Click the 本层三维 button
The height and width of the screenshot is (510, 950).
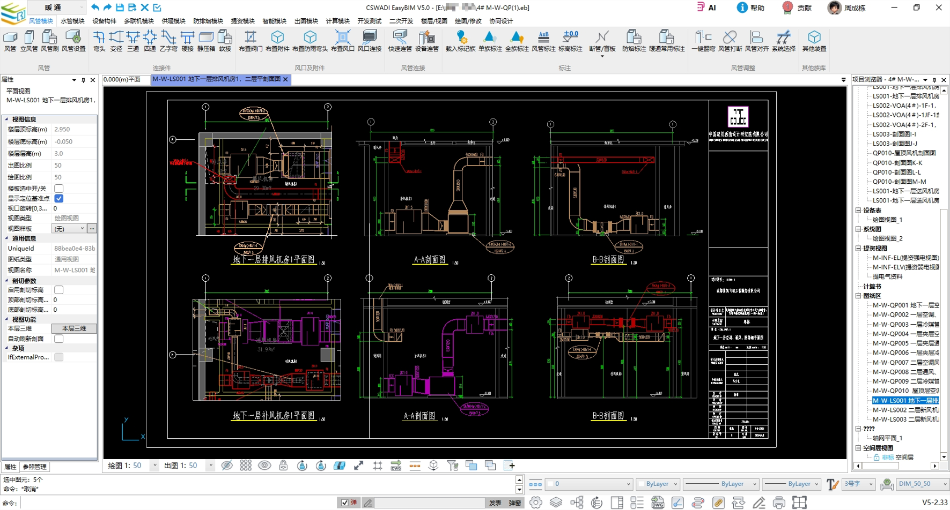74,328
